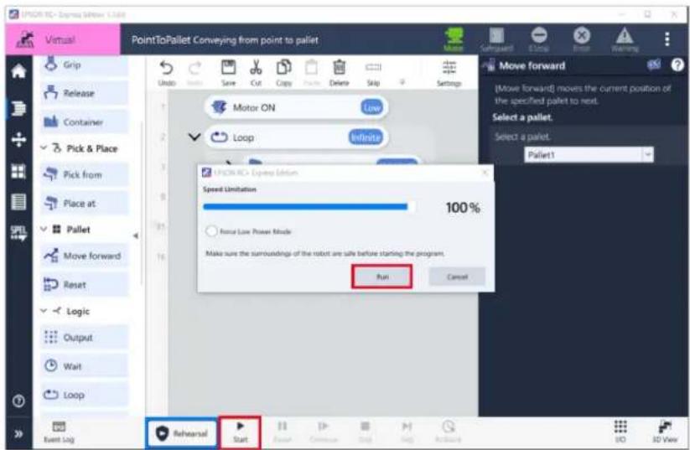This screenshot has width=690, height=450.
Task: Click the Skip step button in bottom bar
Action: (407, 432)
